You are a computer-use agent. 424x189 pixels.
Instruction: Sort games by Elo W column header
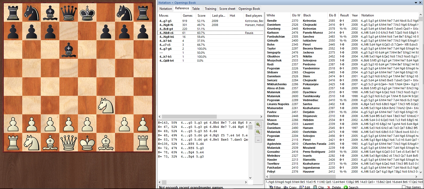pos(296,15)
